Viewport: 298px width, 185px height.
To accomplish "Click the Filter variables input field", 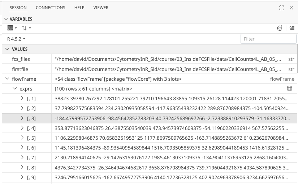I will pyautogui.click(x=268, y=39).
